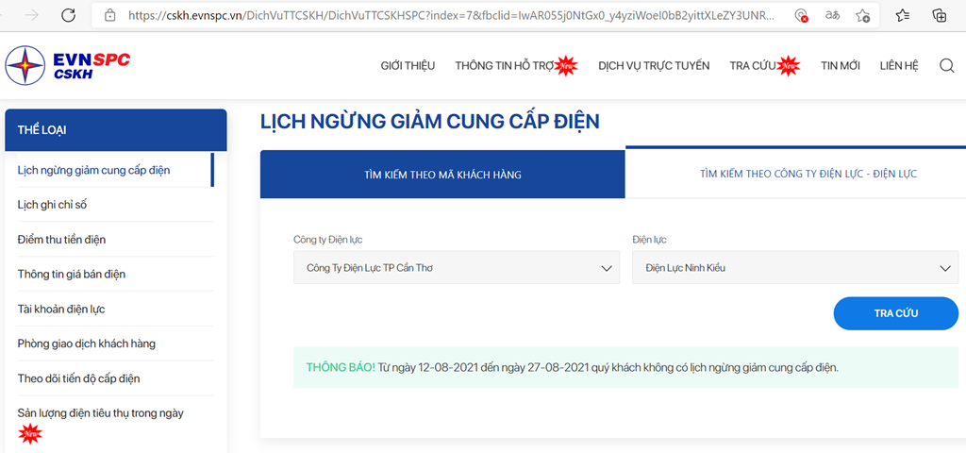The height and width of the screenshot is (453, 966).
Task: Click the site lock icon in address bar
Action: pyautogui.click(x=110, y=15)
